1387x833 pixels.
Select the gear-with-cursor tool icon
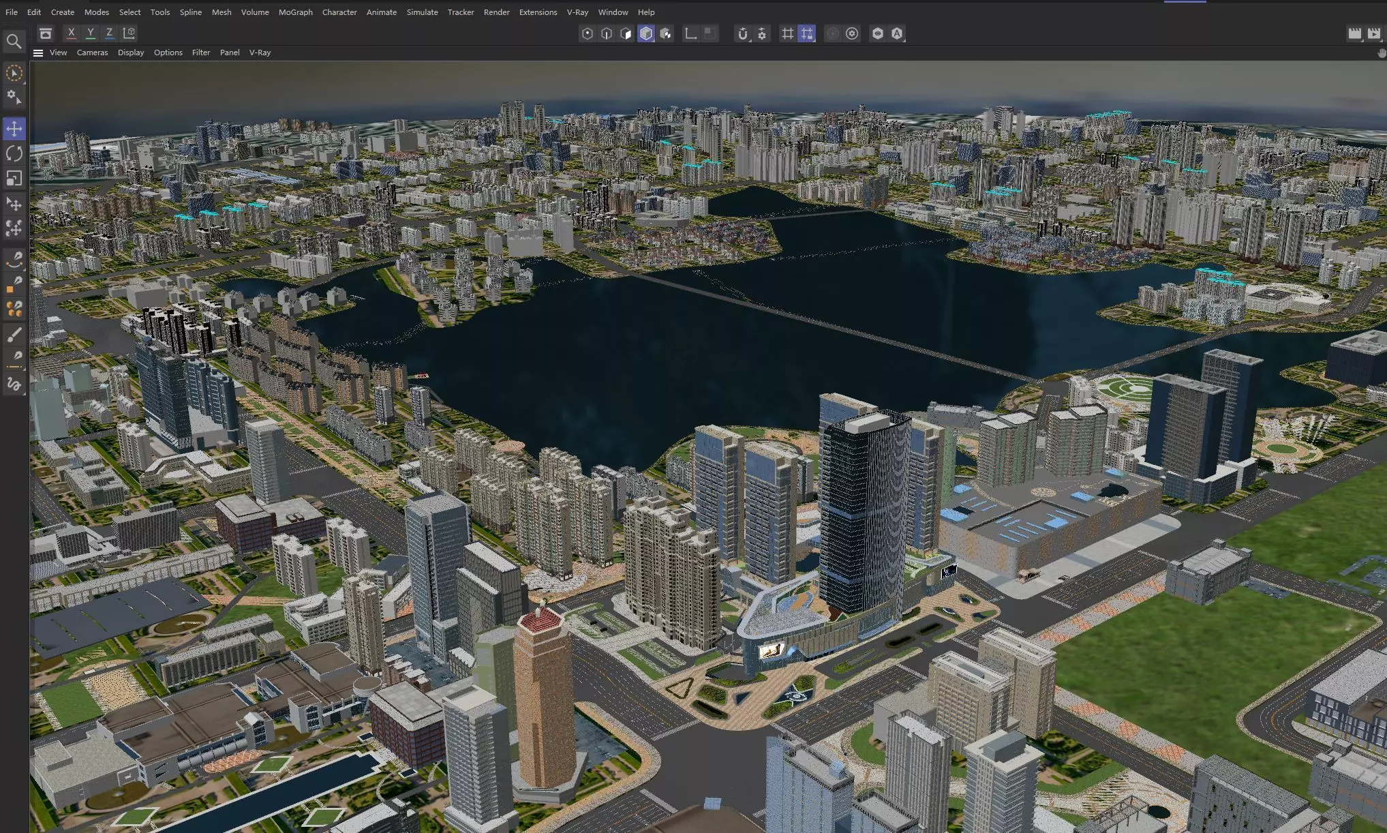pyautogui.click(x=14, y=97)
